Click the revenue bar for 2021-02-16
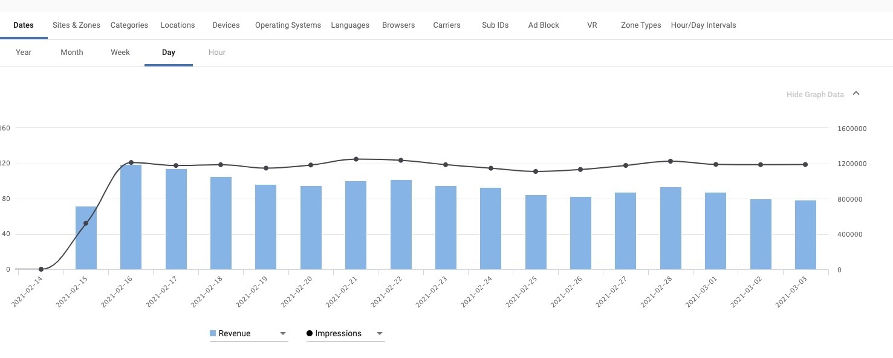 131,217
